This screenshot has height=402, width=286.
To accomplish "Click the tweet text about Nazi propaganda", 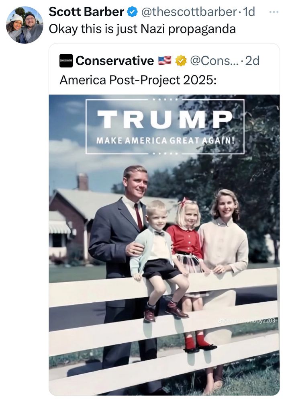I will (142, 29).
